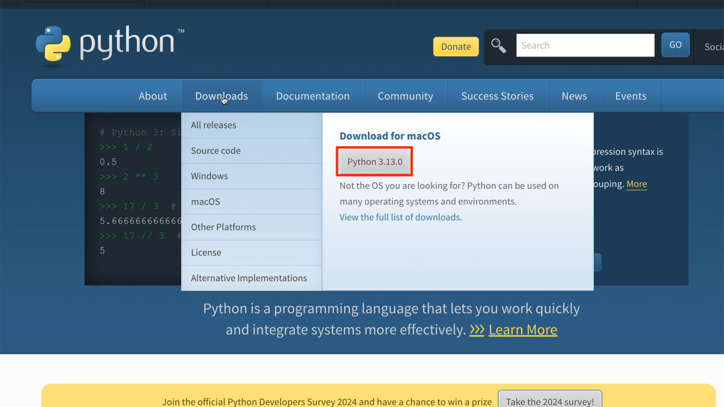Select Other Platforms in Downloads dropdown
The height and width of the screenshot is (407, 724).
(x=252, y=227)
